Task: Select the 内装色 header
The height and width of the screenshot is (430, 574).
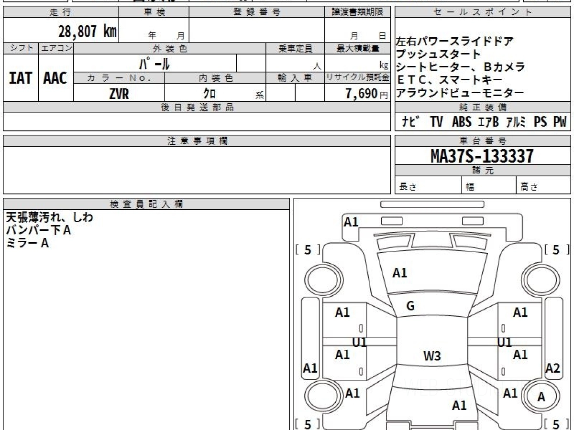Action: (x=215, y=78)
